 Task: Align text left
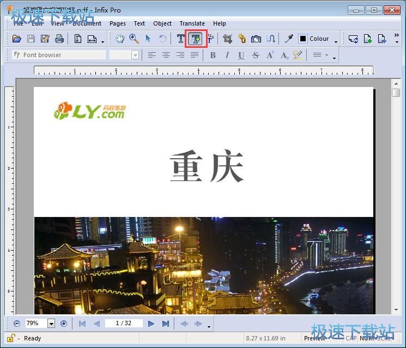click(x=152, y=55)
